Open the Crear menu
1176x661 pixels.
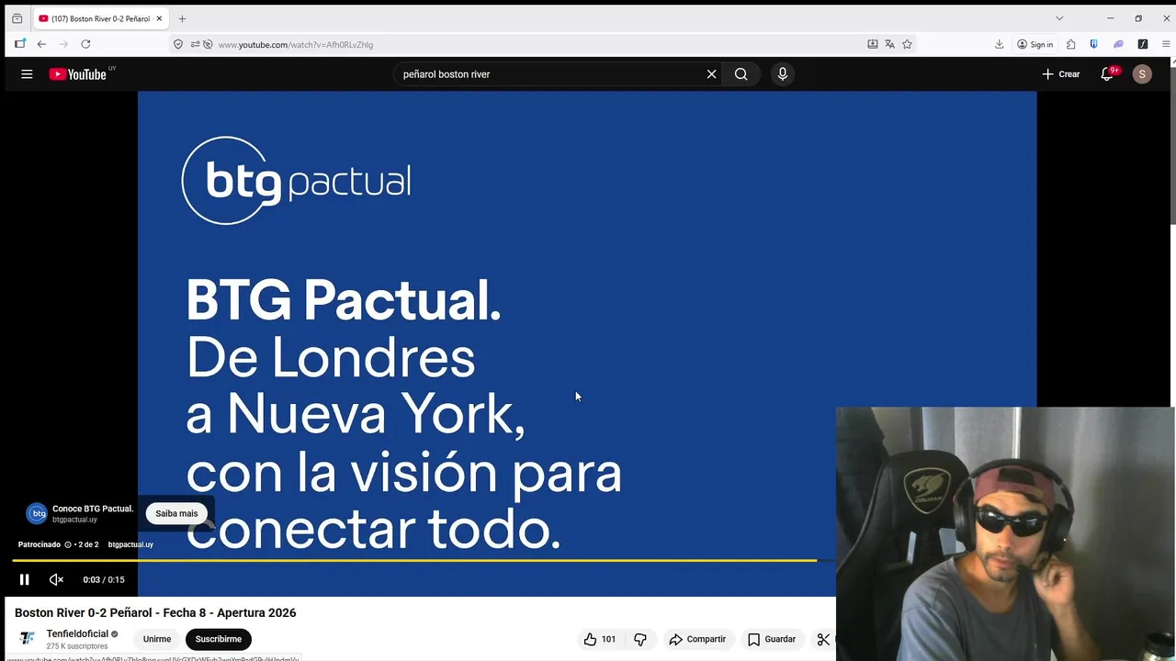1060,74
